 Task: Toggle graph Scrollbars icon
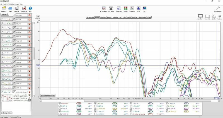tap(200, 16)
